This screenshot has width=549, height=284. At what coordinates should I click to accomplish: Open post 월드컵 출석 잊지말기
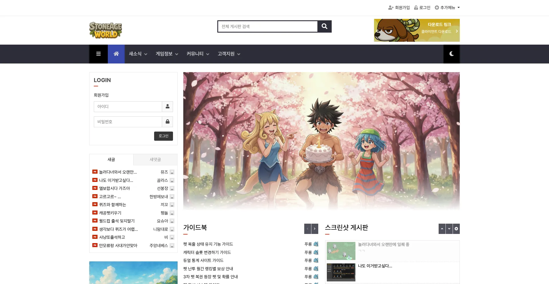click(x=117, y=221)
